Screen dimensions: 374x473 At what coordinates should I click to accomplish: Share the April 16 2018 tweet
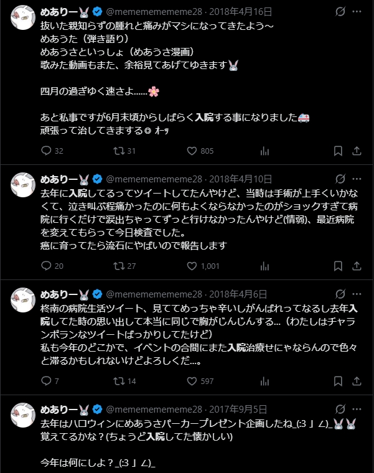tap(357, 151)
